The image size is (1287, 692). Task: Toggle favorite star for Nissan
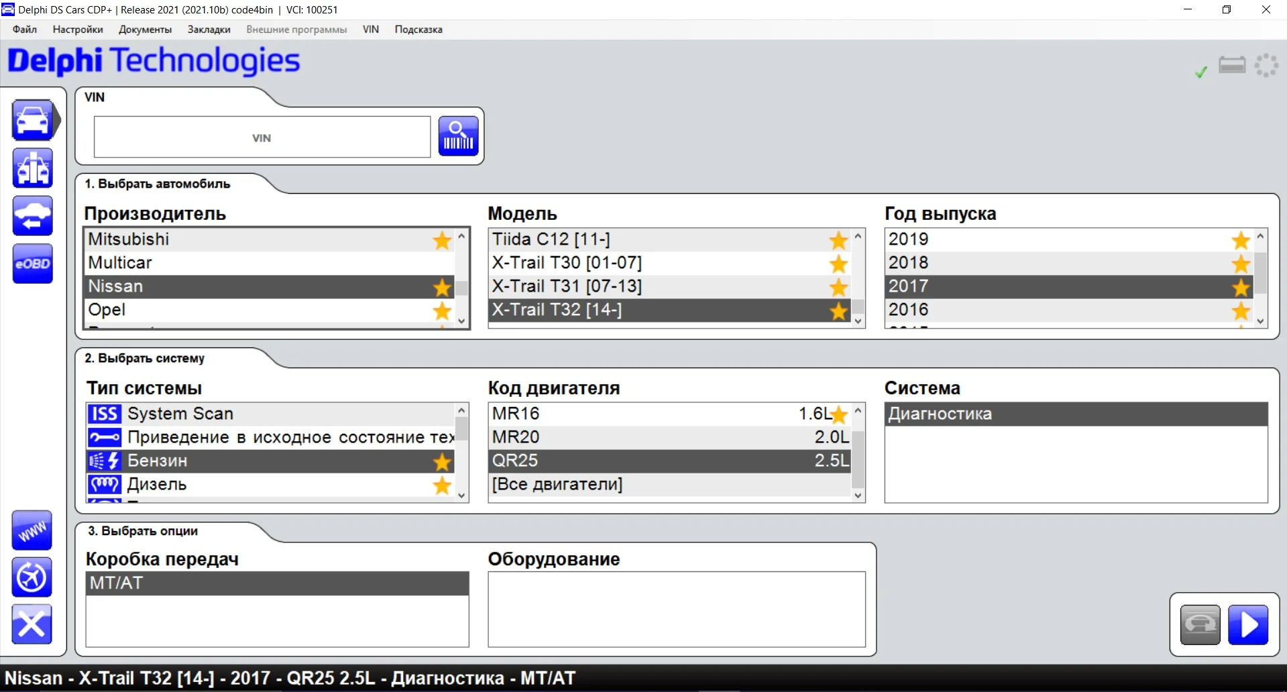point(442,287)
